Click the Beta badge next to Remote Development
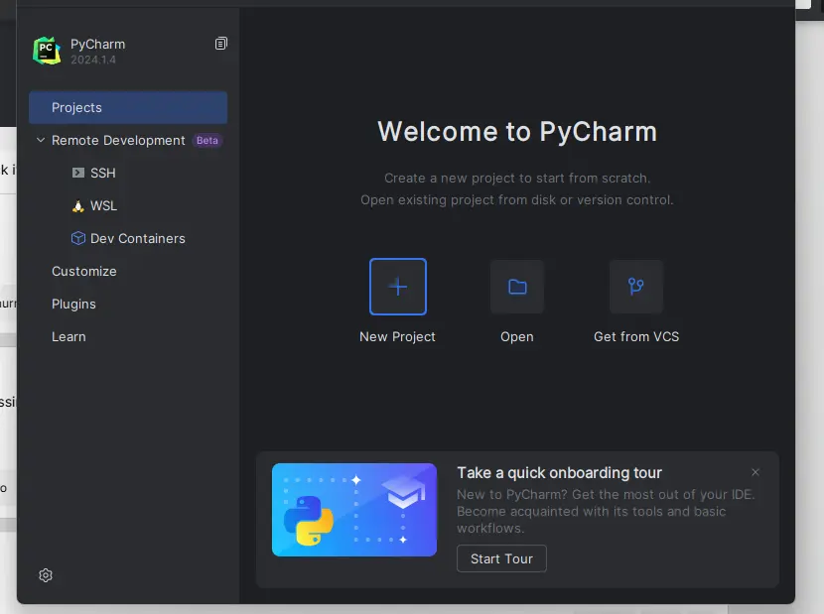The width and height of the screenshot is (824, 614). point(207,140)
